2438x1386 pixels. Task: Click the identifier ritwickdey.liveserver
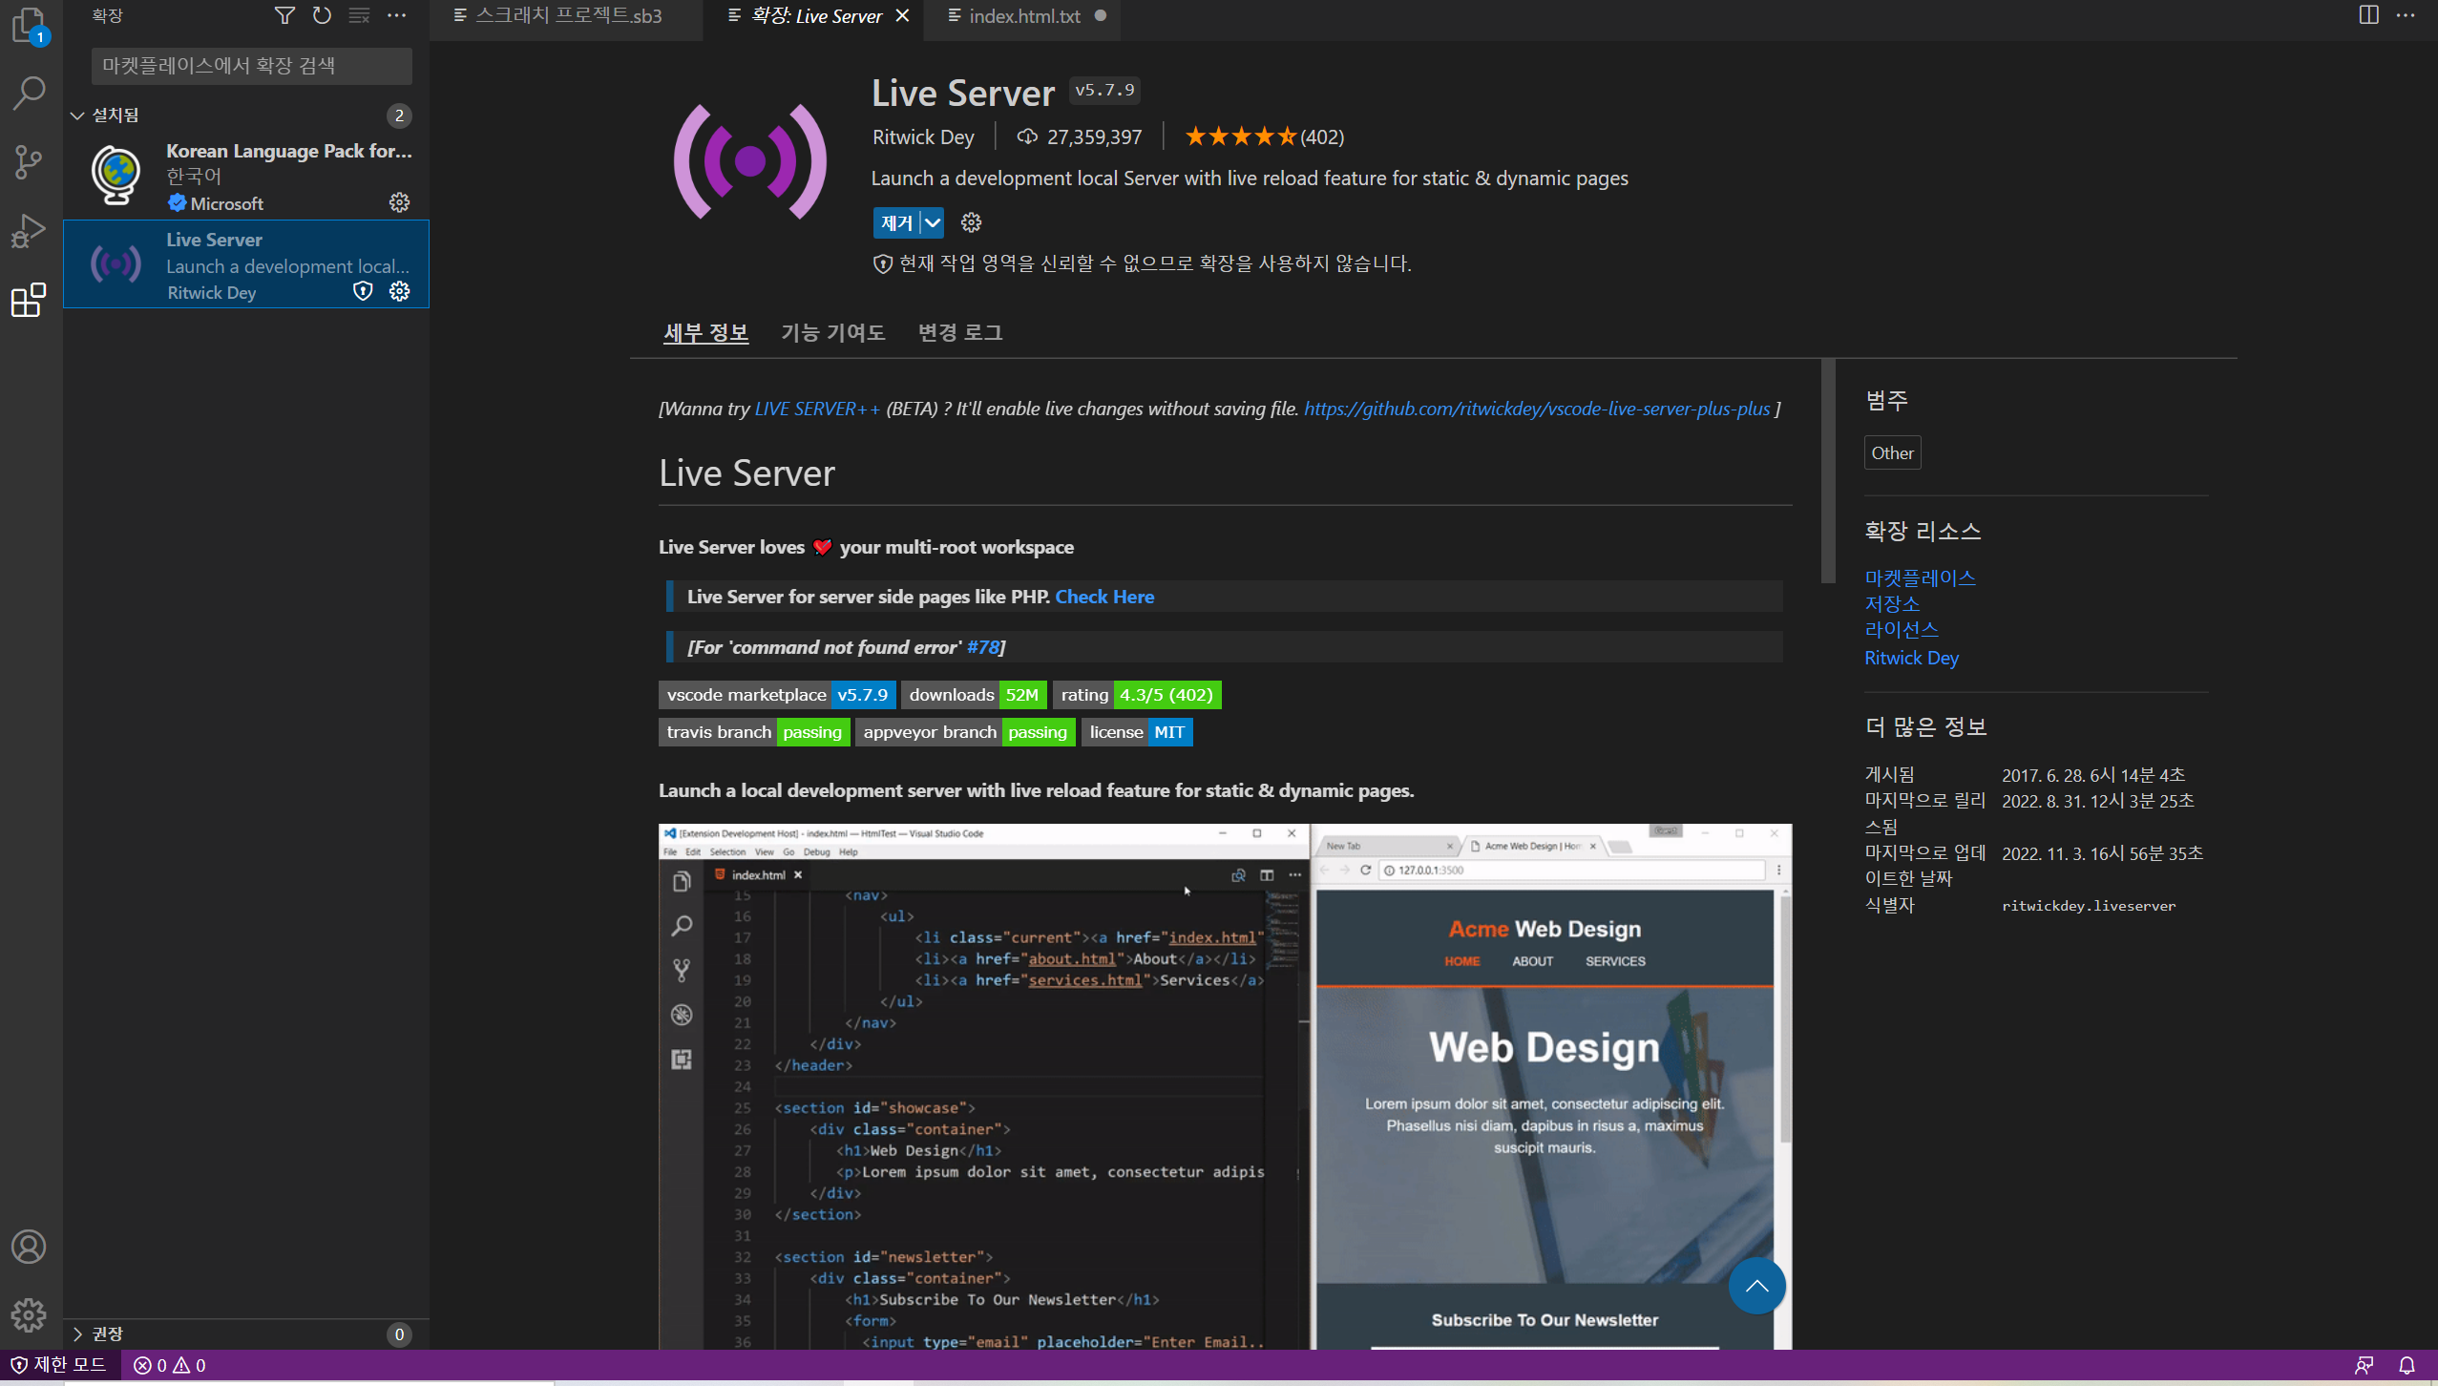[x=2089, y=906]
